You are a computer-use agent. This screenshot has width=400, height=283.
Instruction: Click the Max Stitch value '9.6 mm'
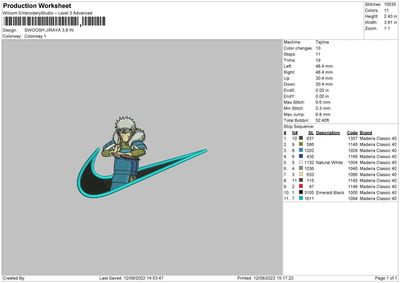point(323,102)
